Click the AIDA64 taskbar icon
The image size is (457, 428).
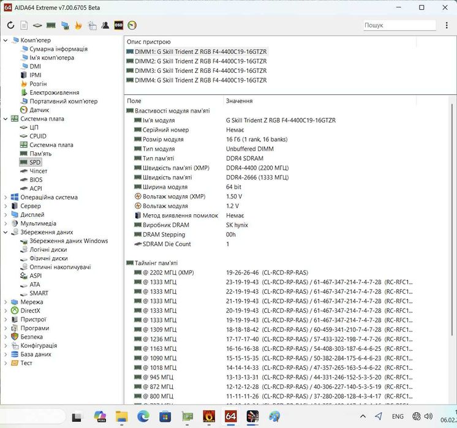[x=230, y=416]
